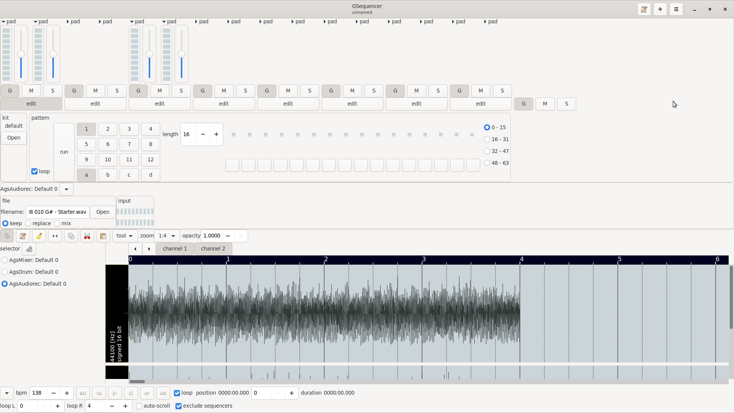Click the position cursor tool icon
Screen dimensions: 734x413
tap(7, 236)
